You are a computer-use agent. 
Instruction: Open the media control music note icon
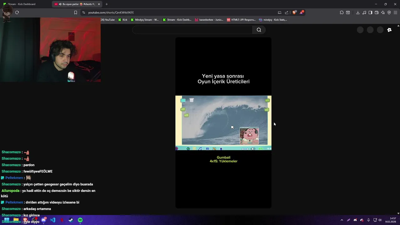coord(364,12)
